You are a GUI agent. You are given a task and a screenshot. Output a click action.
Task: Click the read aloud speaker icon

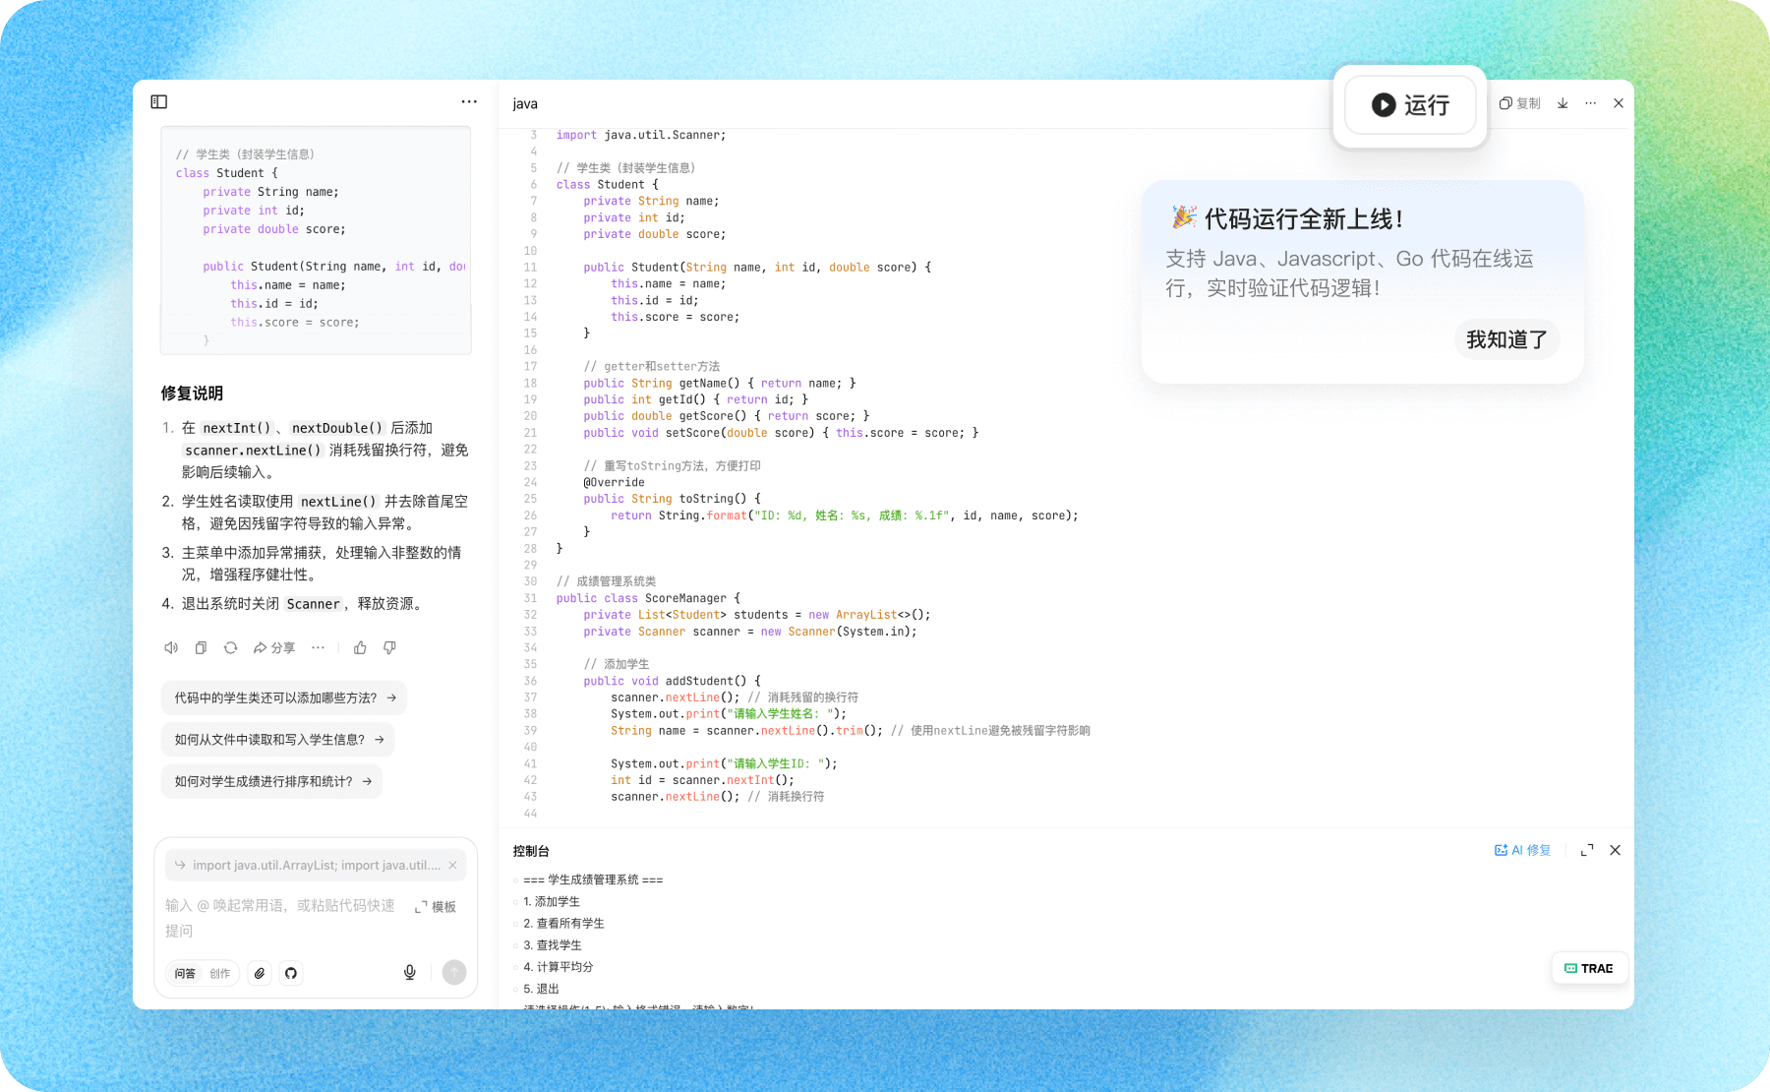tap(171, 647)
